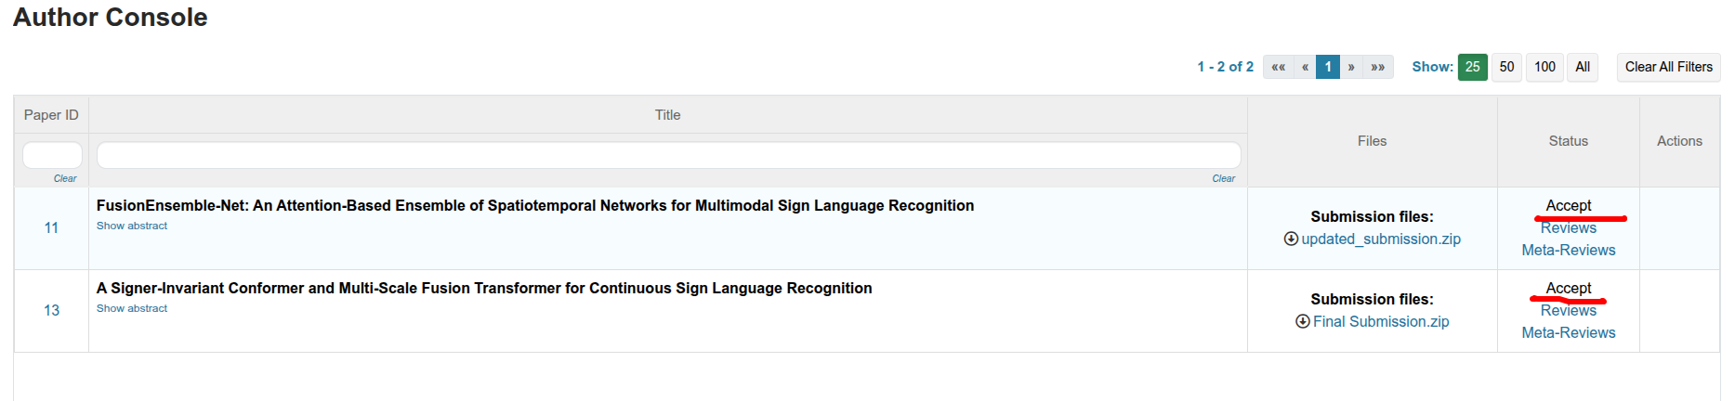Clear the Paper ID filter
Viewport: 1735px width, 401px height.
pyautogui.click(x=65, y=178)
